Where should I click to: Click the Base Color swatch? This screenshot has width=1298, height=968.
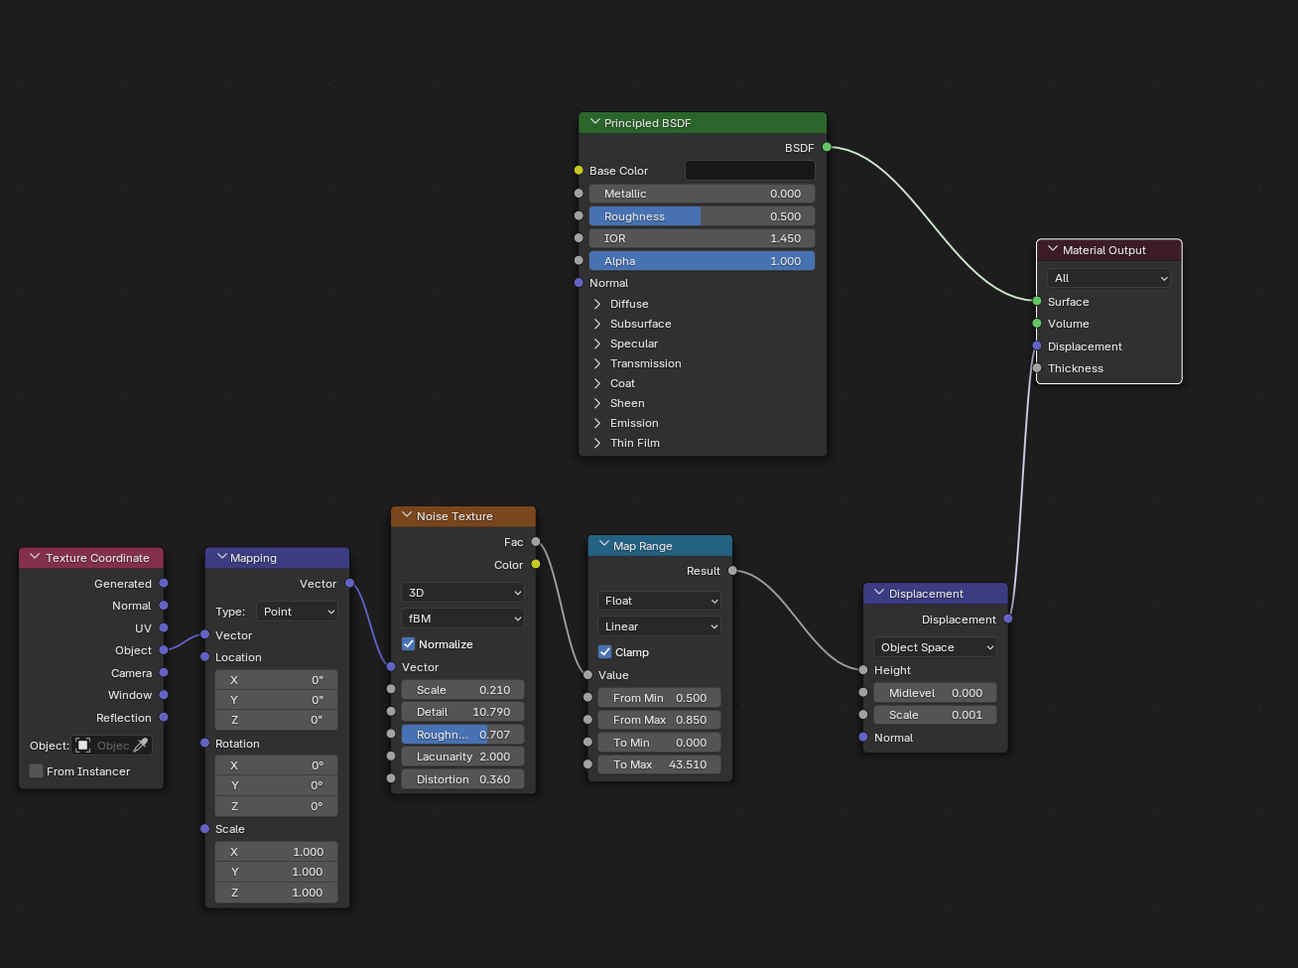pos(750,171)
